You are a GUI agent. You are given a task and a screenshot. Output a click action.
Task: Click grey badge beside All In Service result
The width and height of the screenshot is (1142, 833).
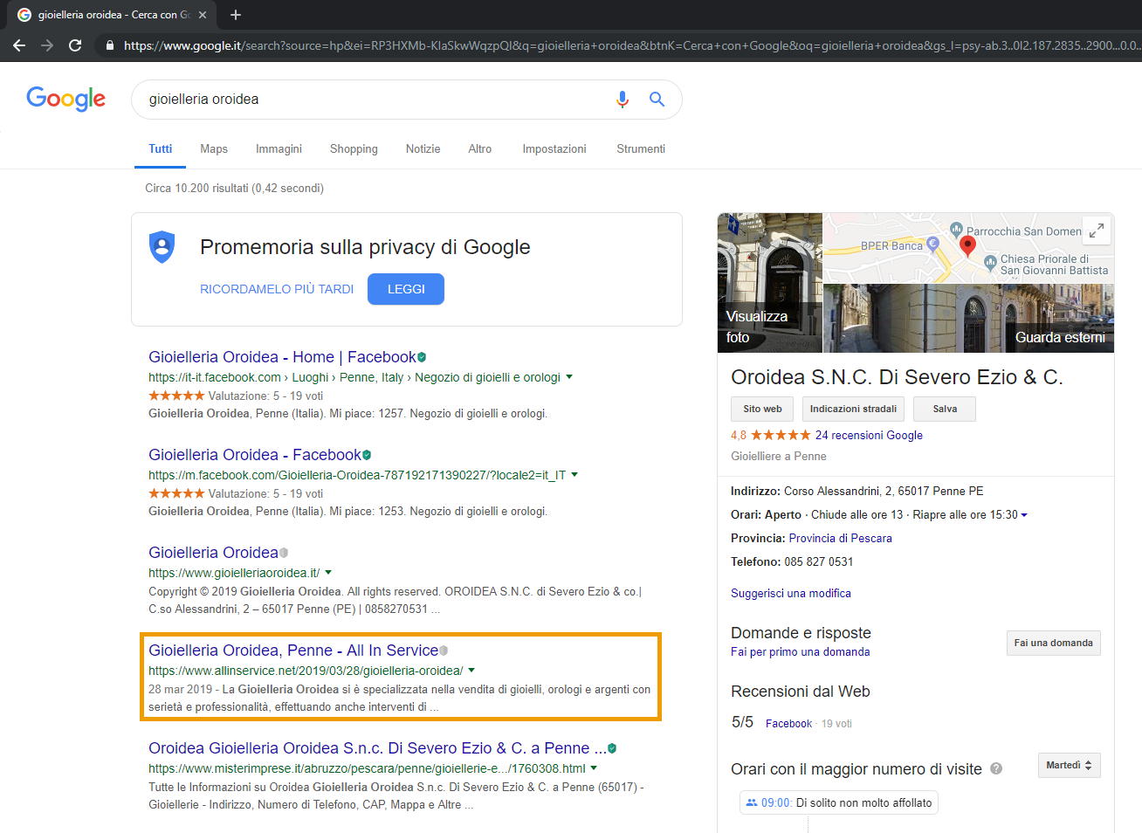click(x=444, y=651)
